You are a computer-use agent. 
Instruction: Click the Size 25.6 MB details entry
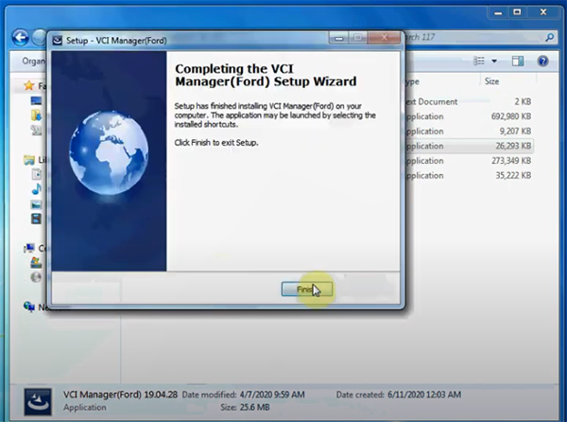[x=245, y=408]
